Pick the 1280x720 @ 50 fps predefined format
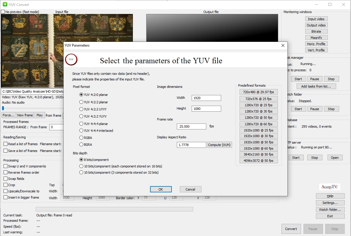The image size is (351, 236). [258, 118]
